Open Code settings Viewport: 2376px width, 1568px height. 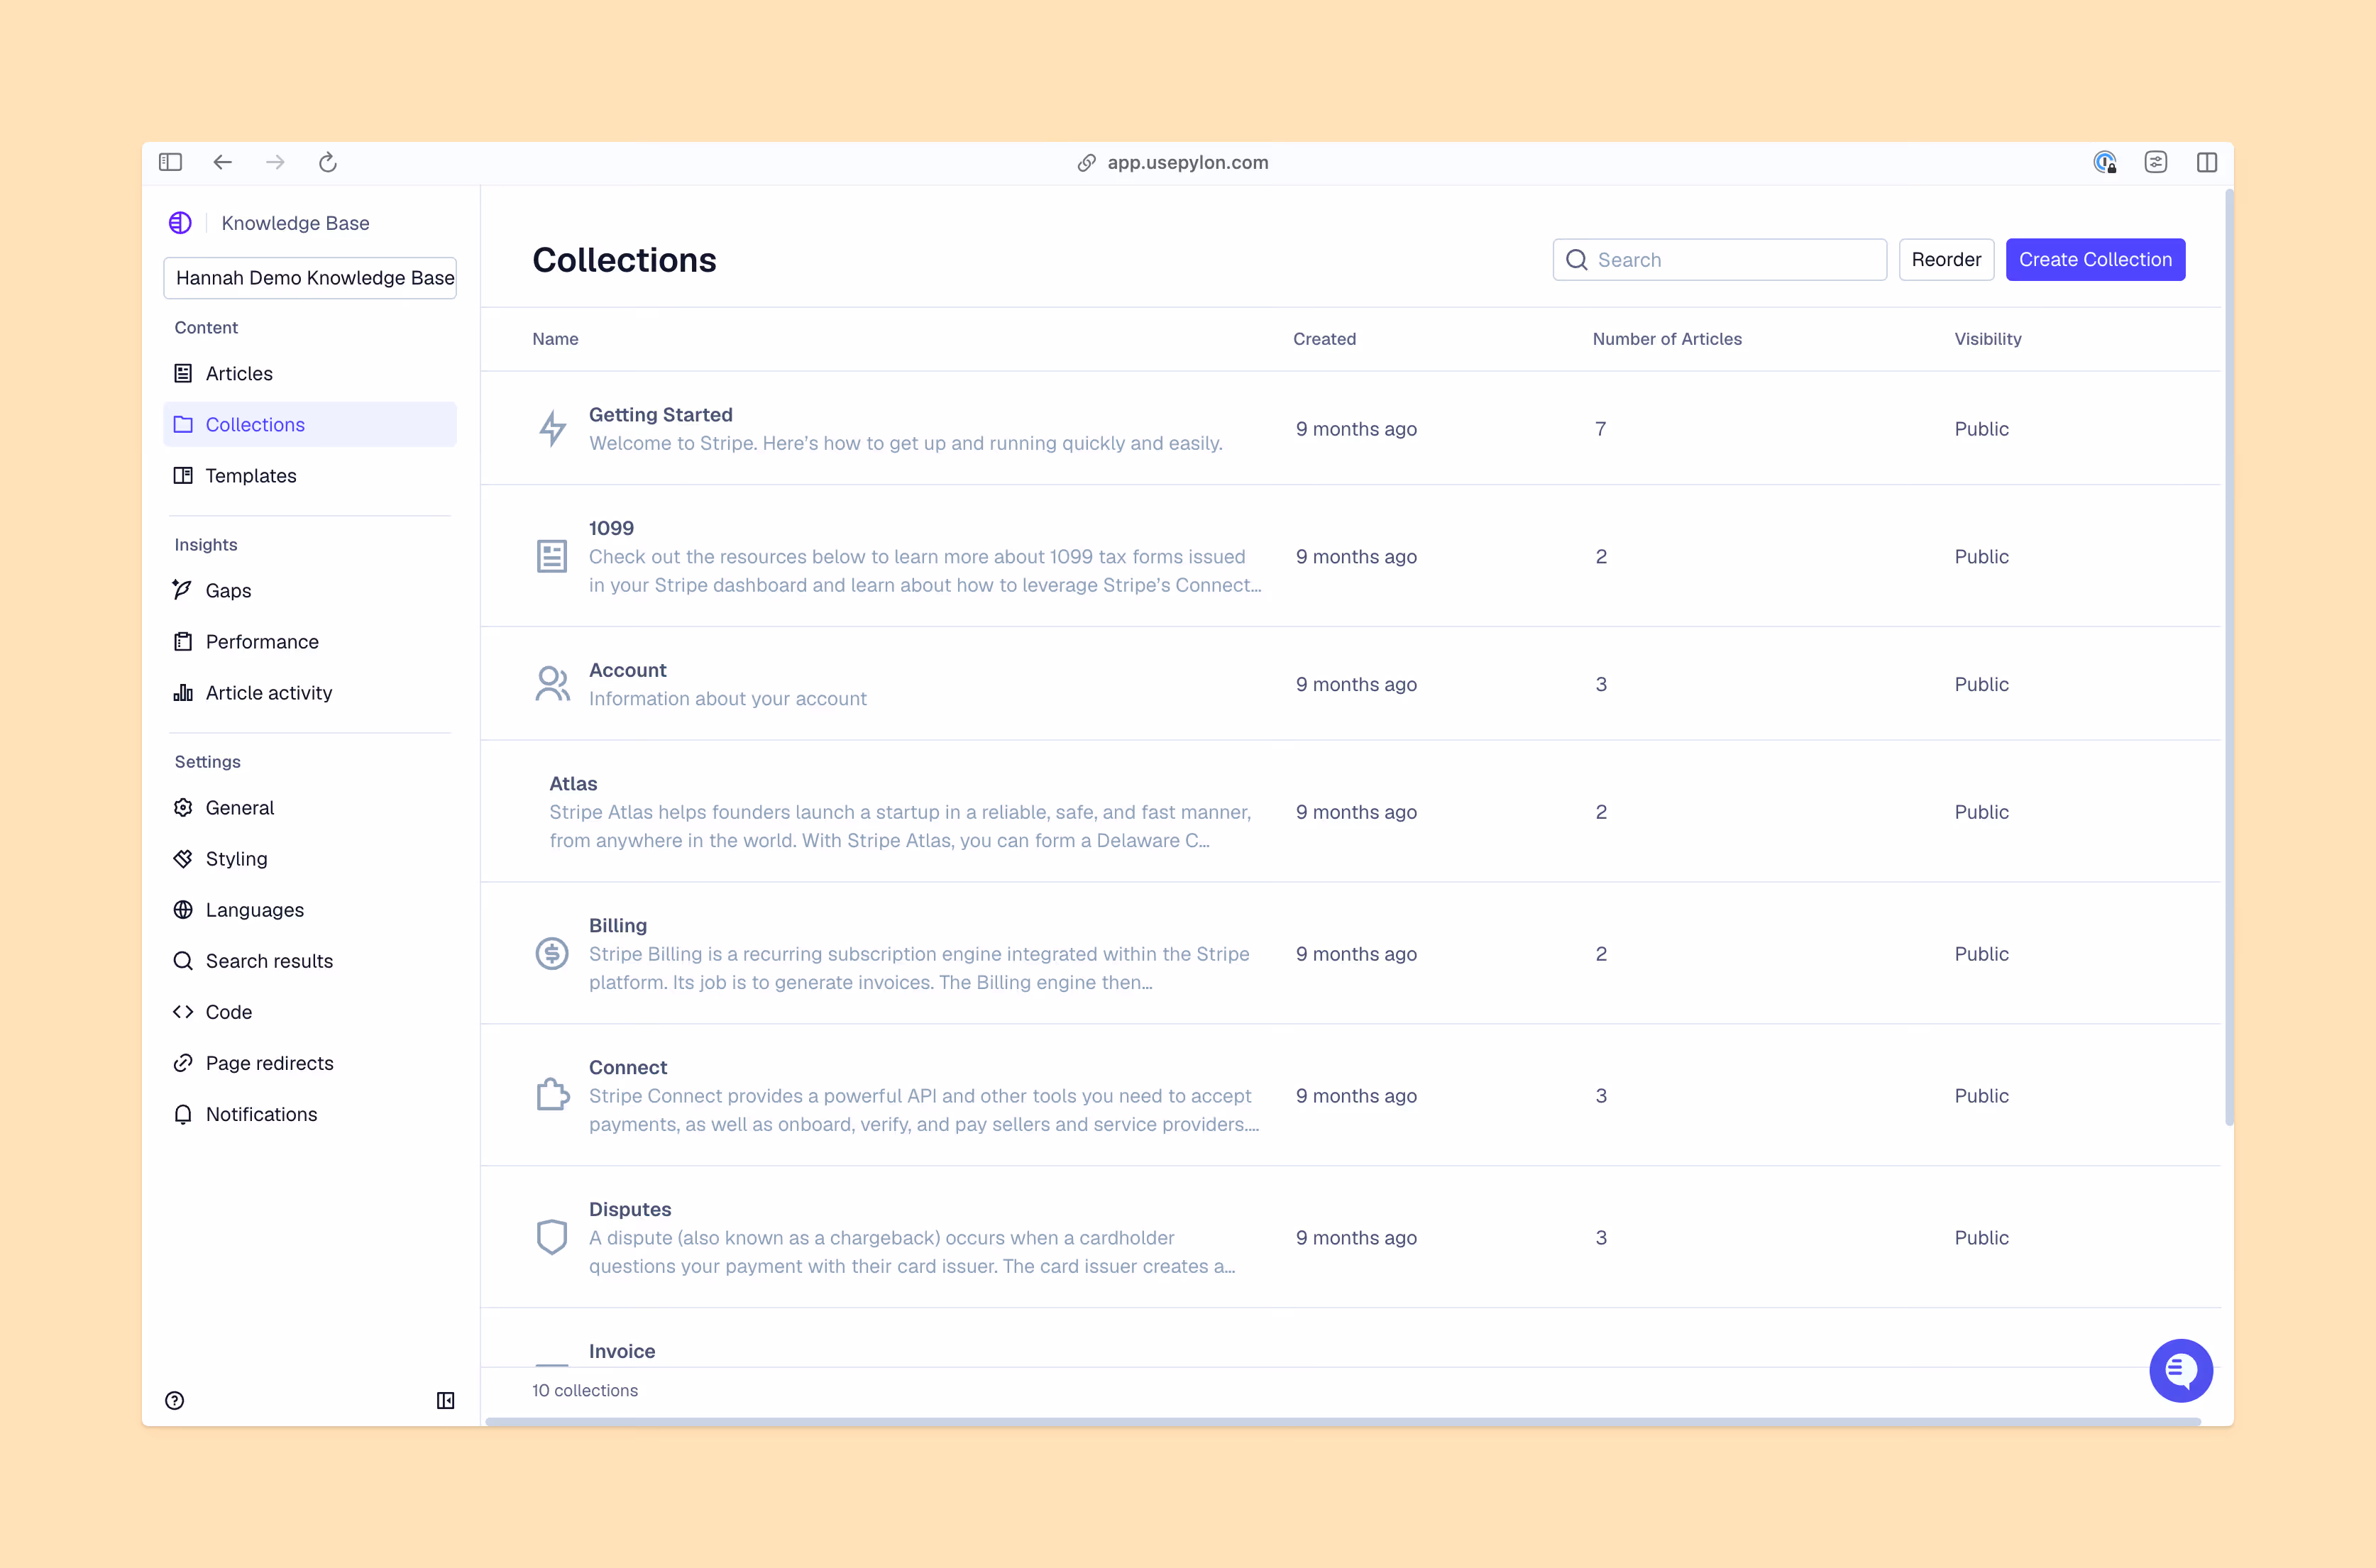point(310,1011)
